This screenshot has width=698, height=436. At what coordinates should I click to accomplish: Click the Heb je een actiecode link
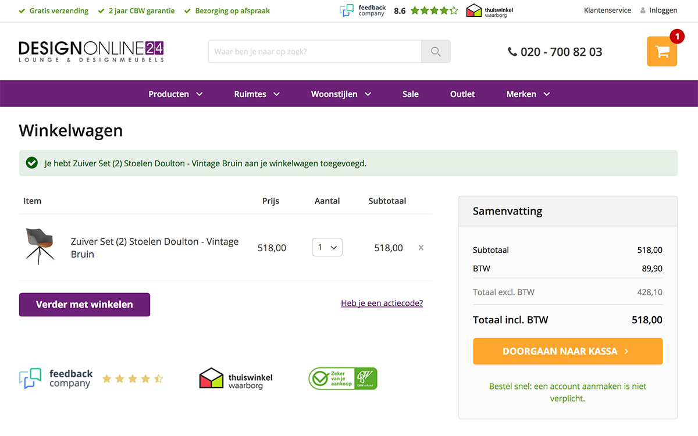click(382, 303)
